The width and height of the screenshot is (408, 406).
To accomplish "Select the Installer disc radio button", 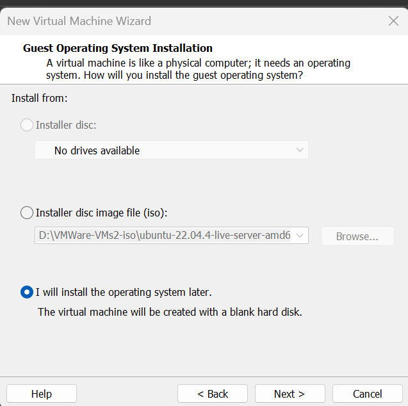I will tap(27, 125).
